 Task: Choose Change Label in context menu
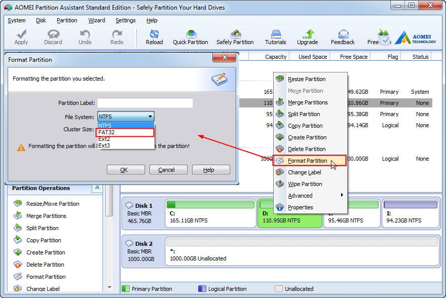(310, 172)
